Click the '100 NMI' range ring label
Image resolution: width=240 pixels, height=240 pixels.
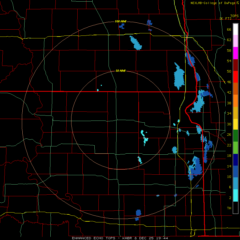tap(121, 21)
